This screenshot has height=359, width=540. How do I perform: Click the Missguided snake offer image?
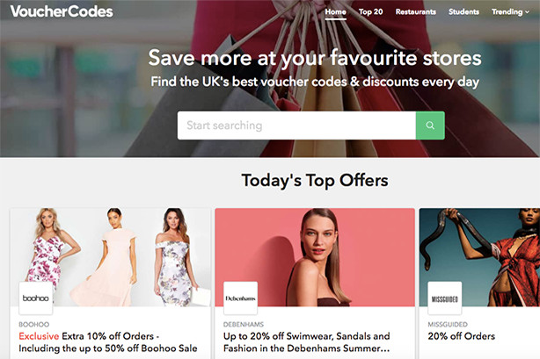[x=479, y=257]
